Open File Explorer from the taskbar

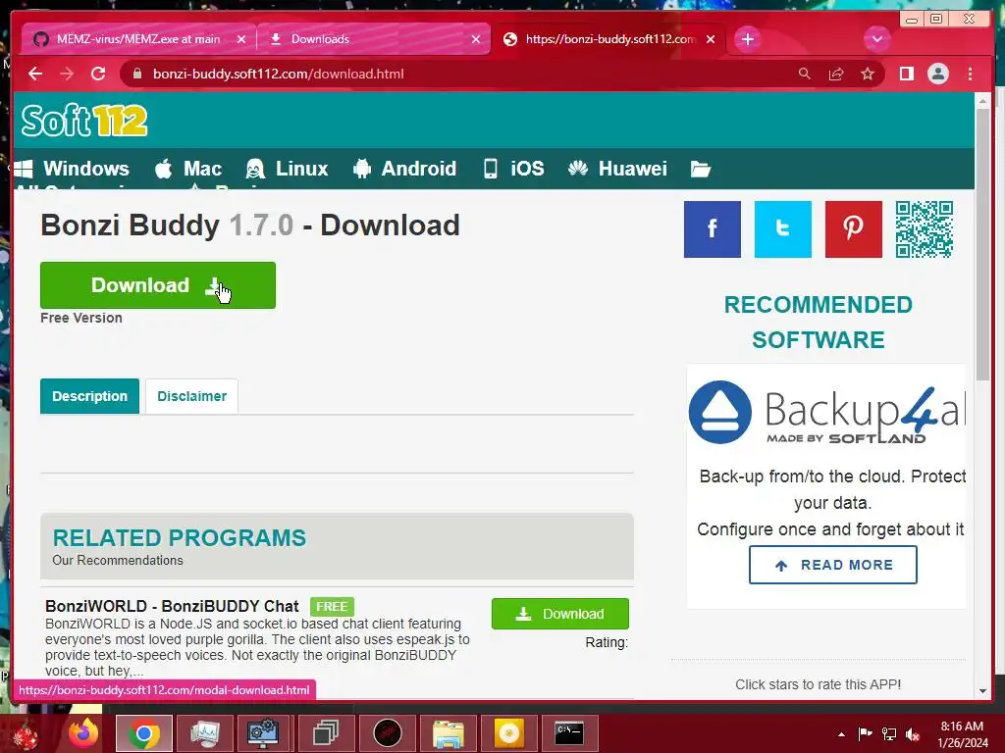[448, 733]
